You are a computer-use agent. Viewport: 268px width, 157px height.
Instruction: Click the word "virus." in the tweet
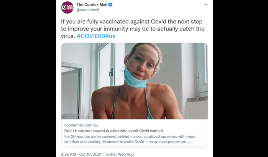click(x=68, y=36)
